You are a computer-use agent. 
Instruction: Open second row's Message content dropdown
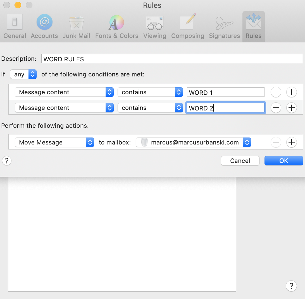[64, 108]
